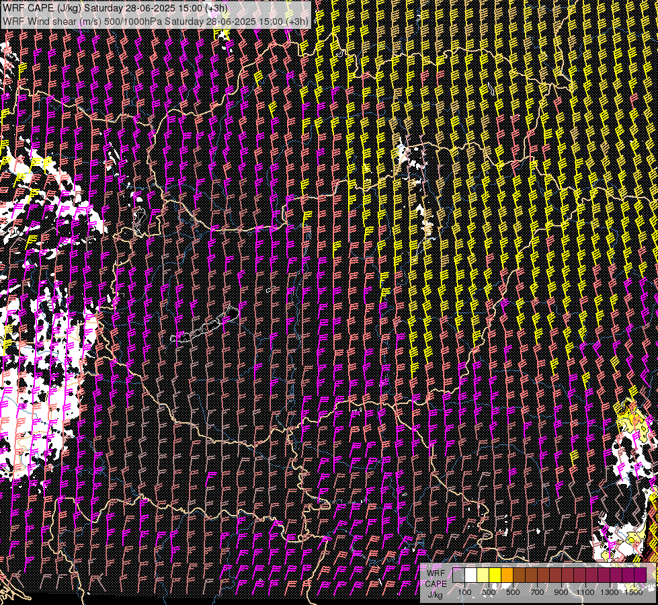
Task: Click the legend value 300
Action: tap(489, 592)
